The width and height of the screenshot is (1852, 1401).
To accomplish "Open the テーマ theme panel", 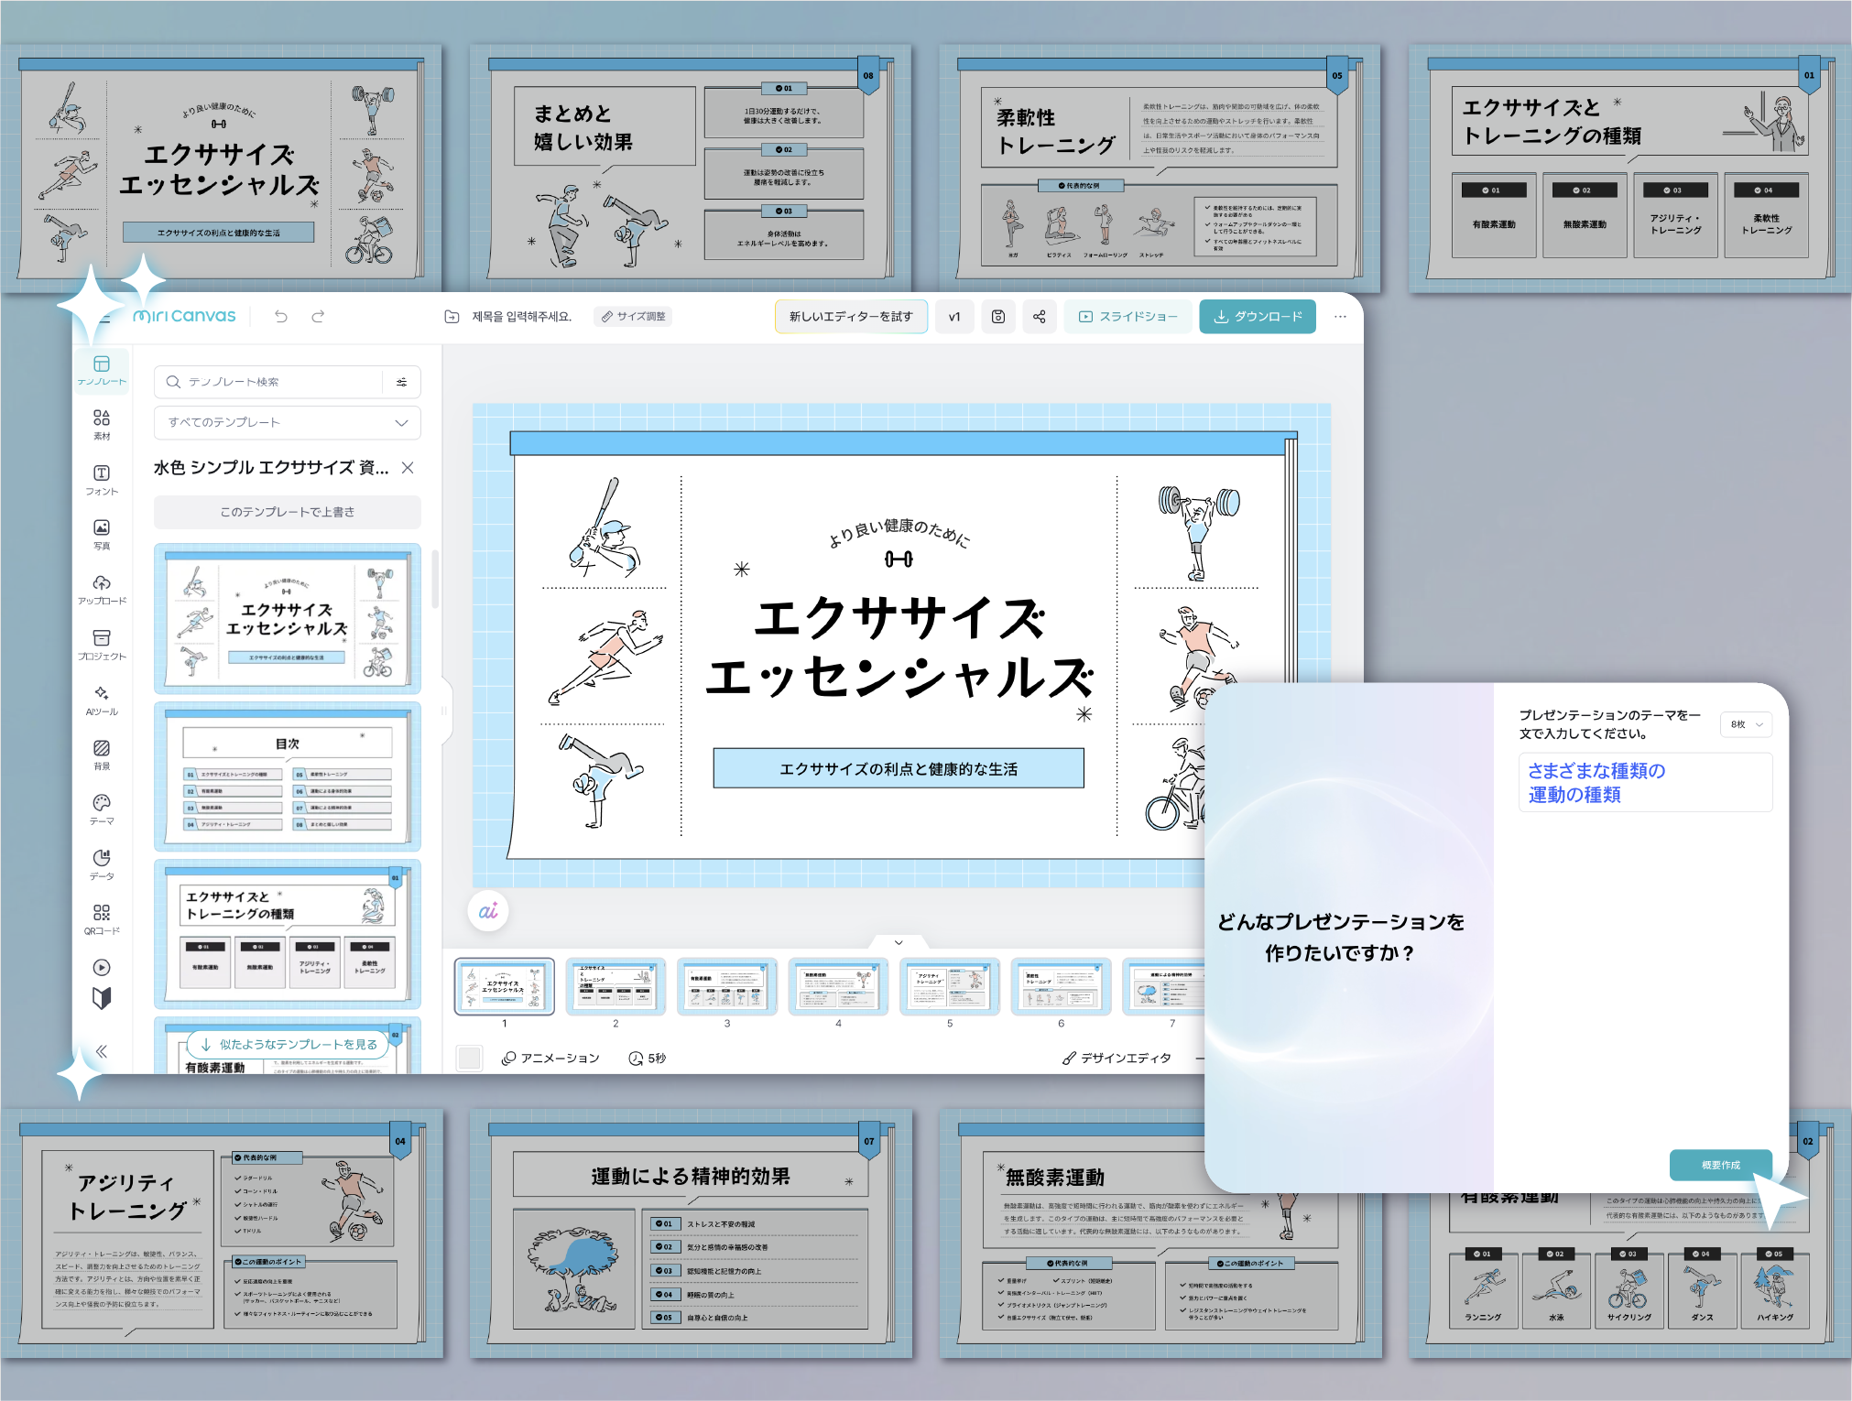I will (x=102, y=809).
